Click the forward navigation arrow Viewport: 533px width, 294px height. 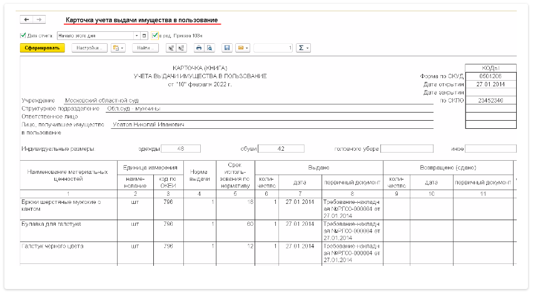(39, 21)
